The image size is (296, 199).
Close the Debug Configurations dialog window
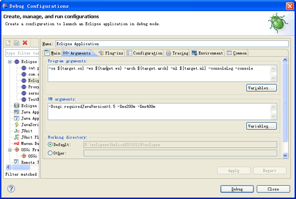(x=290, y=6)
